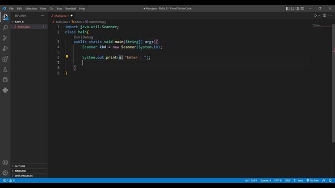Open the Python icon view in activity bar
The width and height of the screenshot is (335, 188).
(x=5, y=90)
